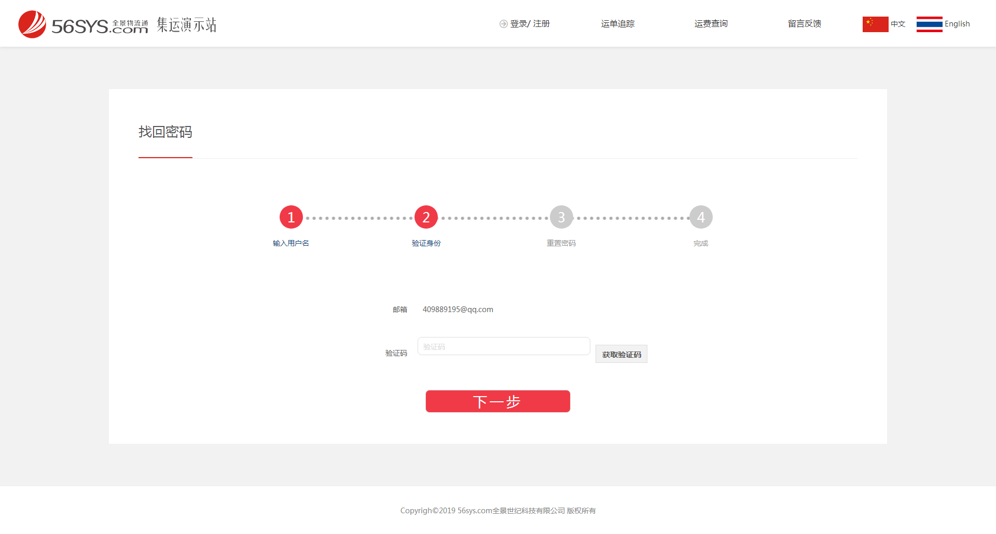Image resolution: width=996 pixels, height=534 pixels.
Task: Open the 运费查询 menu item
Action: point(711,23)
